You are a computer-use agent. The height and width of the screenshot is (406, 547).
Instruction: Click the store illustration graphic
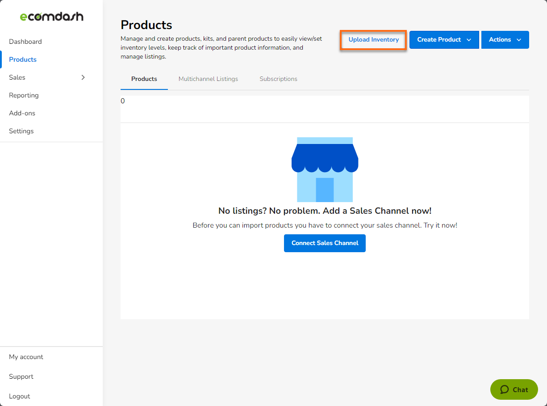click(325, 170)
